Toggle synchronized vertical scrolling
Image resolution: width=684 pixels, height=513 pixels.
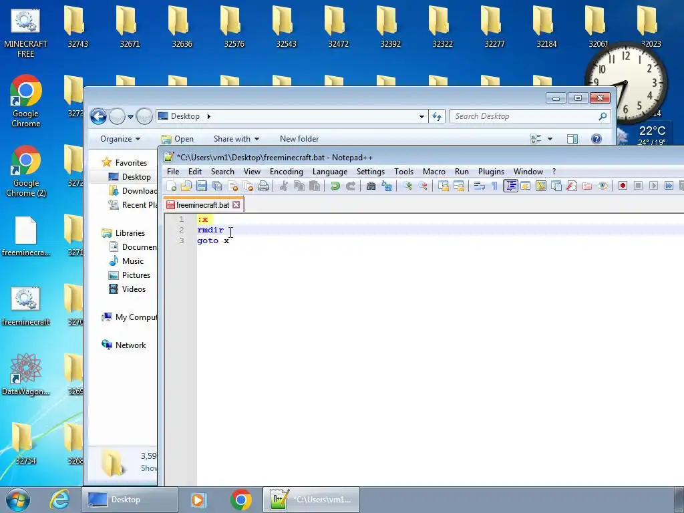coord(444,186)
